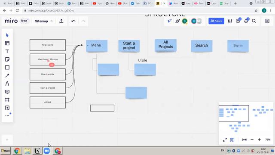This screenshot has width=275, height=155.
Task: Select the Manifesto / Mission box
Action: point(48,59)
